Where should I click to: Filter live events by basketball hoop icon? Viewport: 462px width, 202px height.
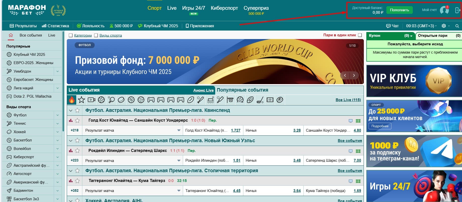pyautogui.click(x=230, y=100)
